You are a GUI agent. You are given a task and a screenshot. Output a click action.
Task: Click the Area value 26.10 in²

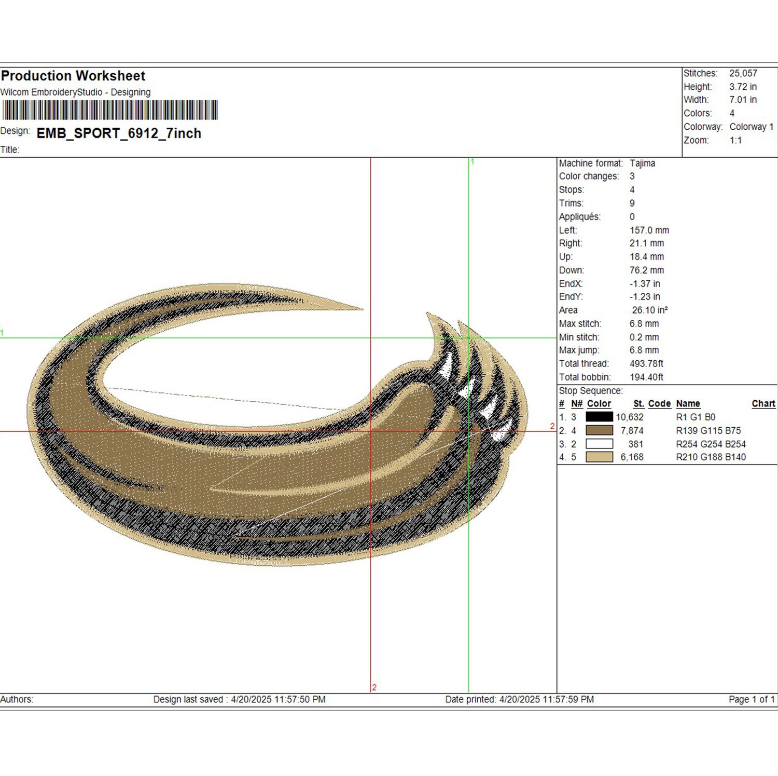click(x=650, y=310)
